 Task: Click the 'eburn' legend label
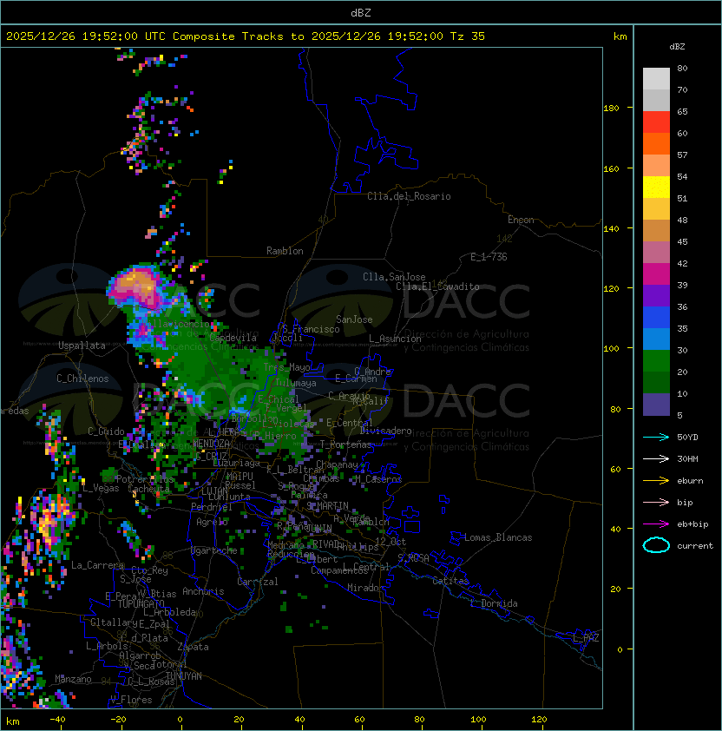click(690, 481)
